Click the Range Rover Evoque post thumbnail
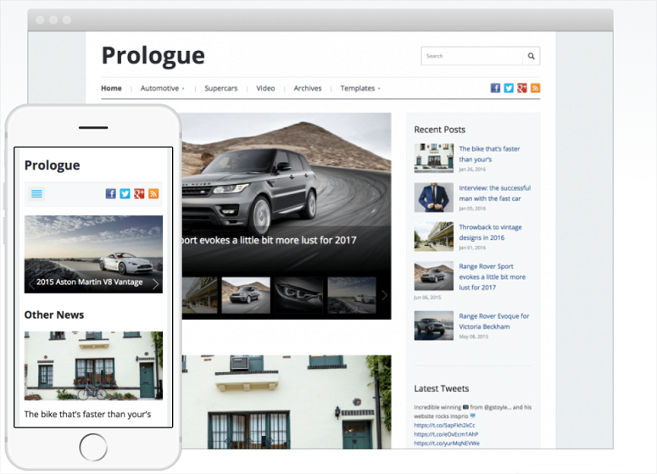The height and width of the screenshot is (474, 657). tap(434, 326)
